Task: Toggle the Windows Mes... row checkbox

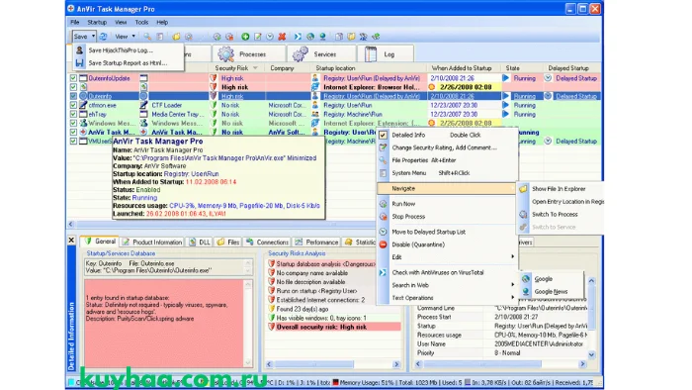Action: point(73,123)
